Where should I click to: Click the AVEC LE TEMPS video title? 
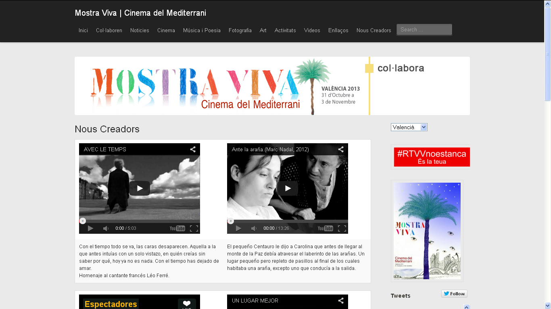(105, 149)
